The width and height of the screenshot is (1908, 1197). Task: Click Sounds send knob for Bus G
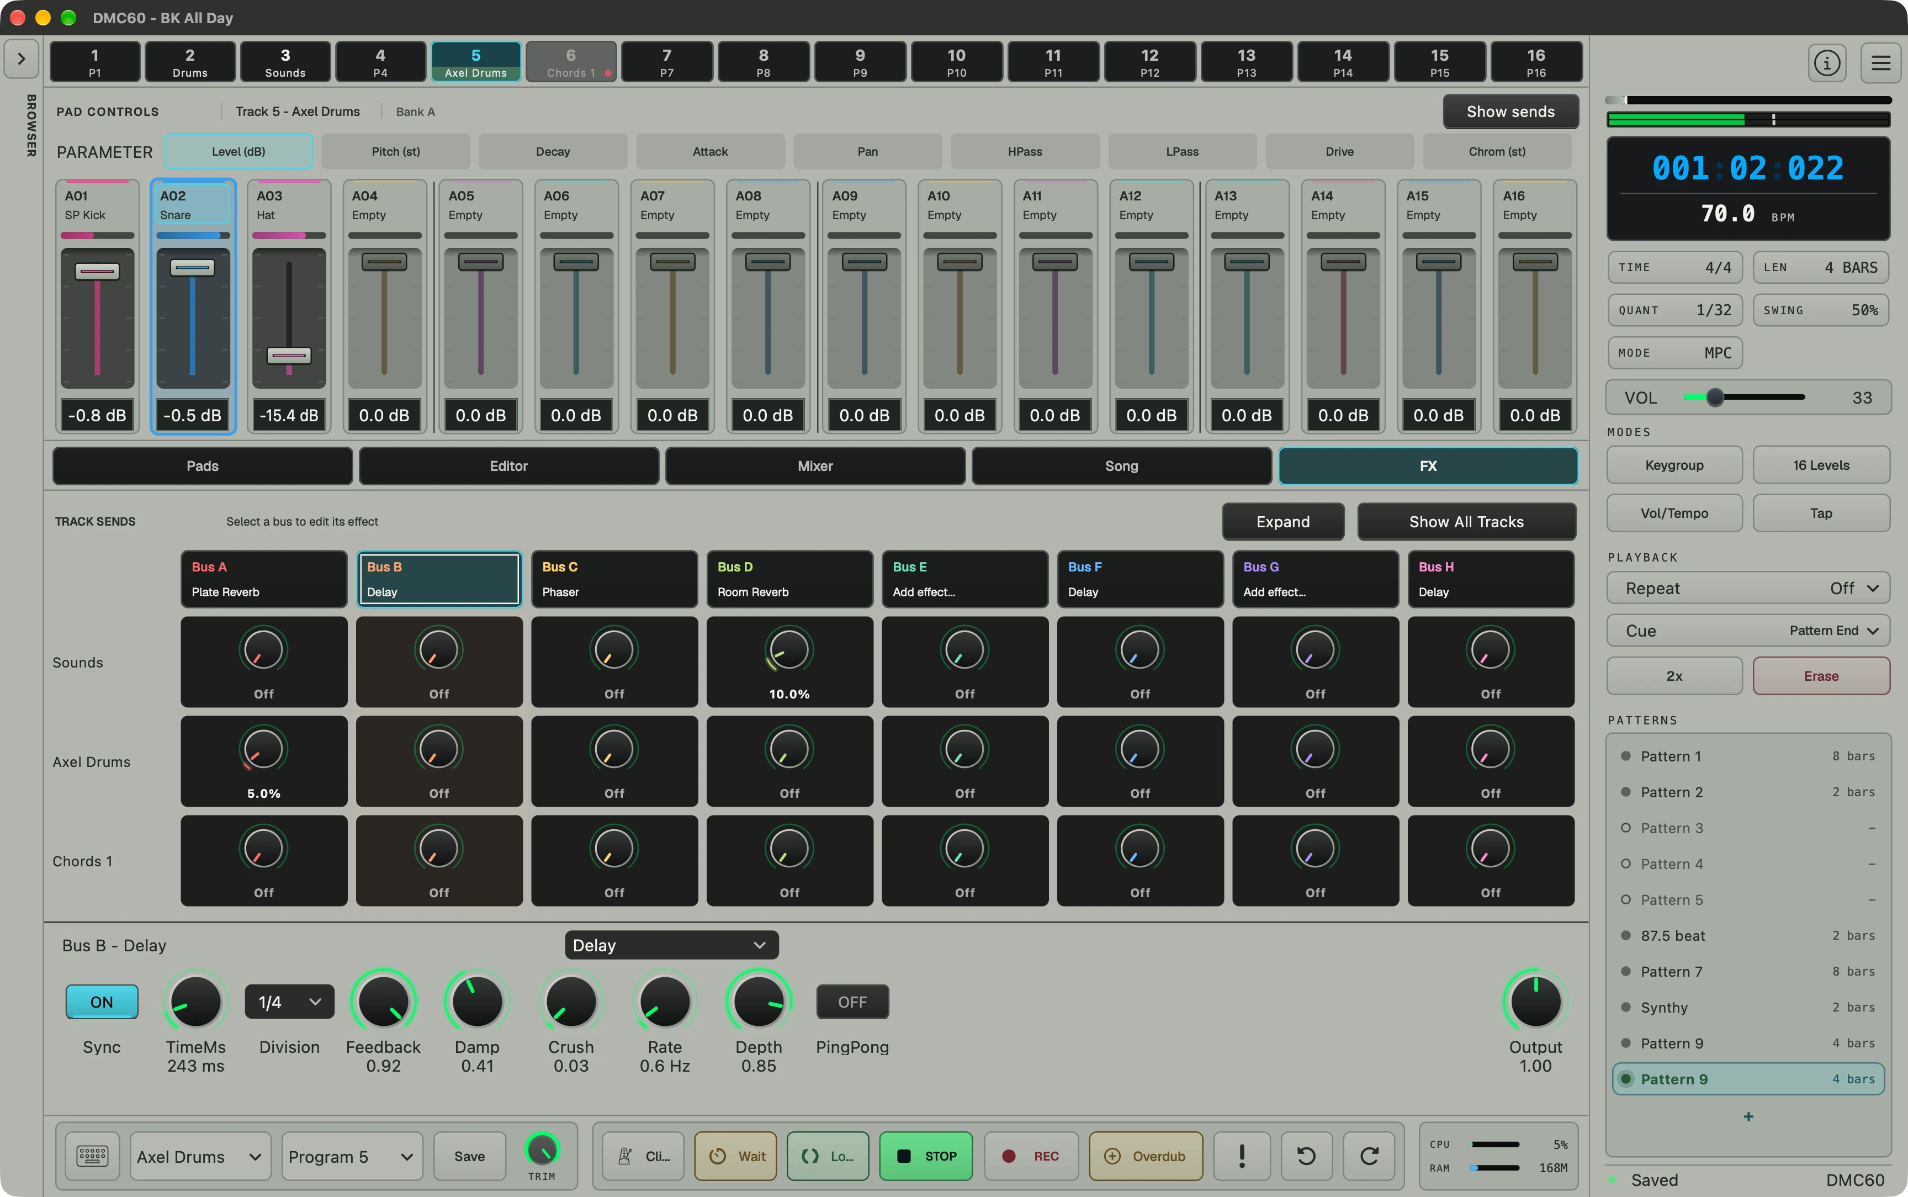point(1315,650)
